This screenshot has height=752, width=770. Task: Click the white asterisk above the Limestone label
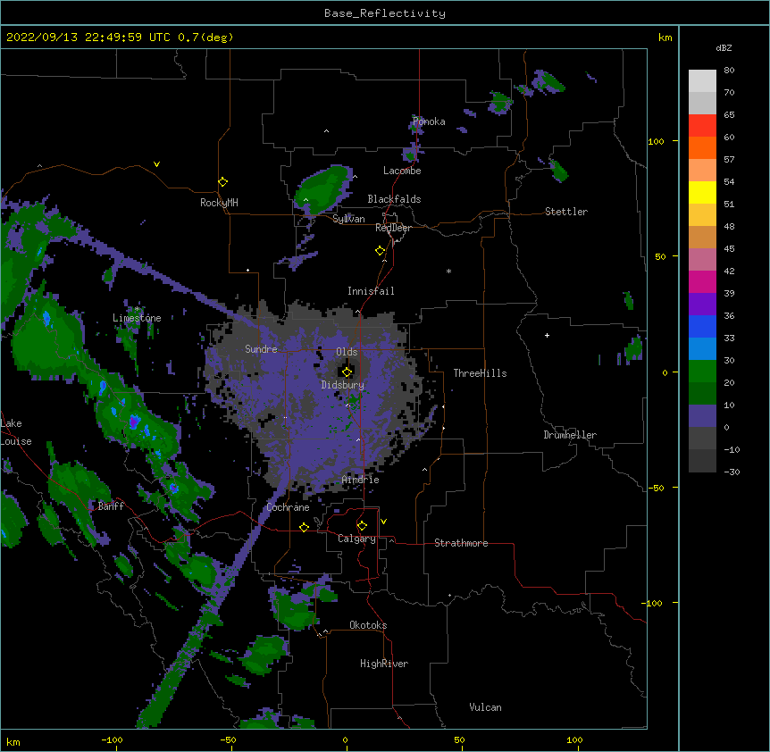[137, 309]
